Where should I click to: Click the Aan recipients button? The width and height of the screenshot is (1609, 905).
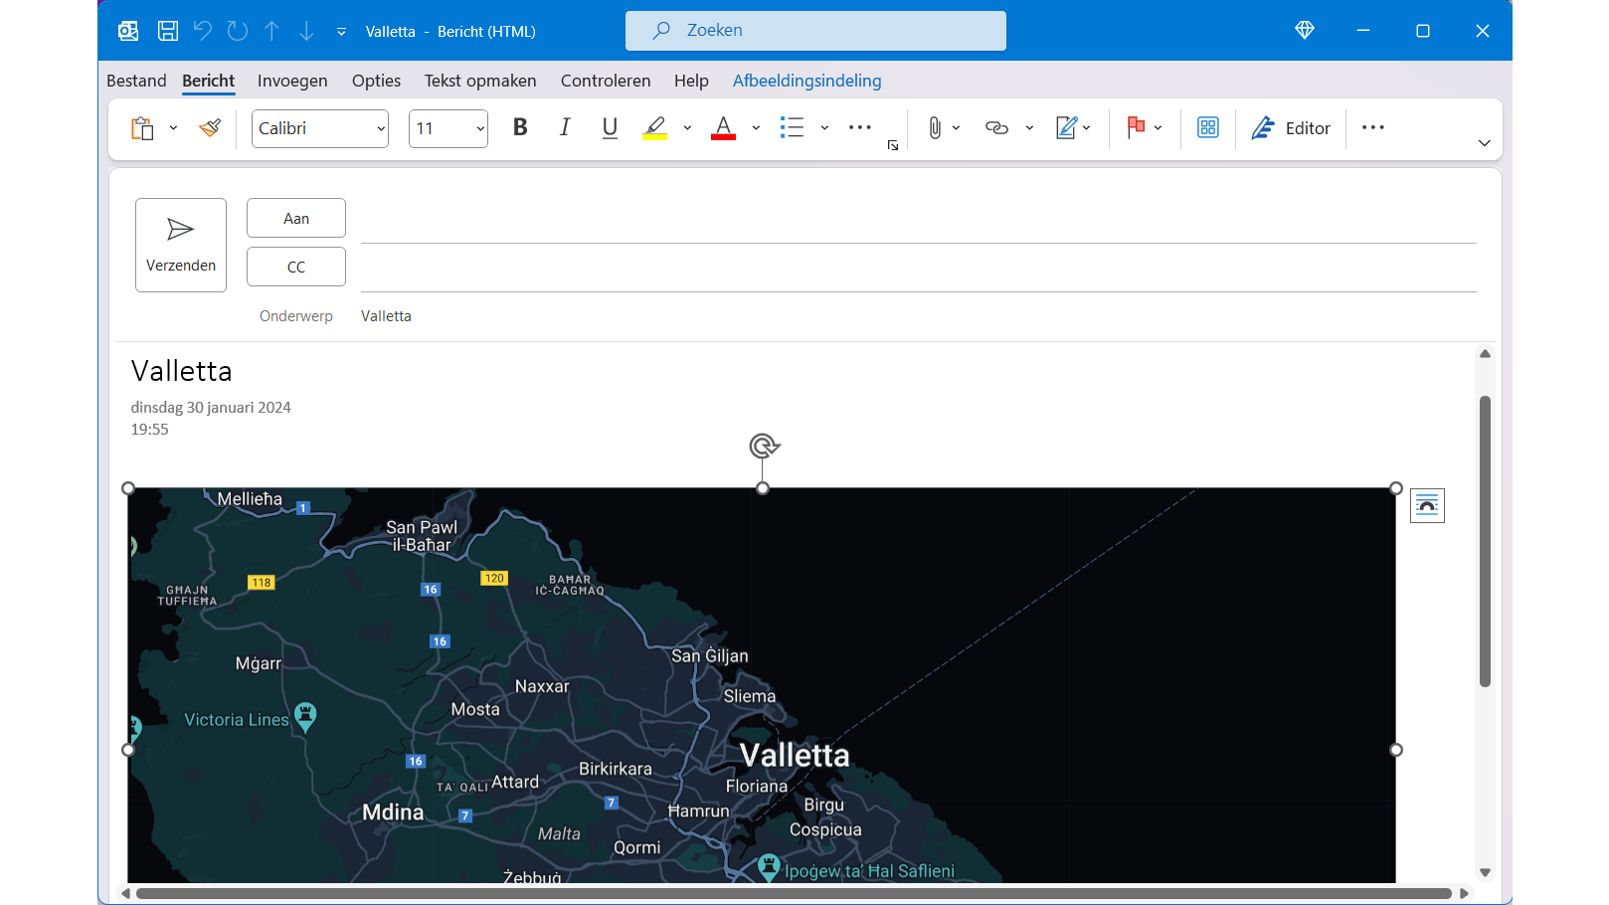(x=296, y=218)
